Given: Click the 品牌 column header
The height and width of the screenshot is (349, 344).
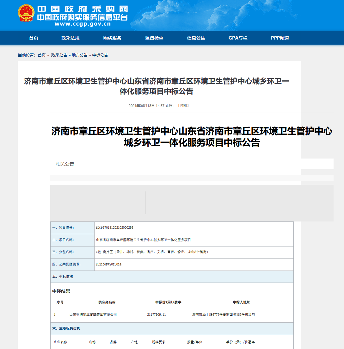Looking at the screenshot, I should tap(113, 342).
